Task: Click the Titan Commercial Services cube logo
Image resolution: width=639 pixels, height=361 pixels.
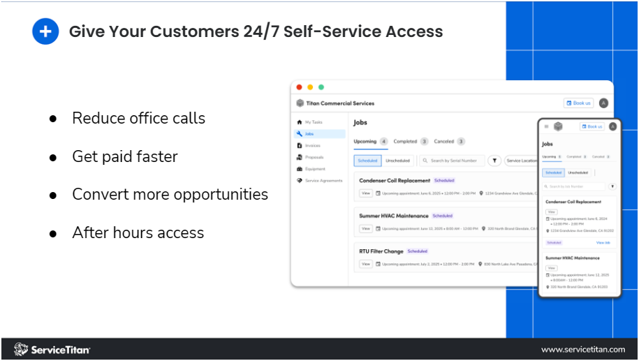Action: point(300,103)
